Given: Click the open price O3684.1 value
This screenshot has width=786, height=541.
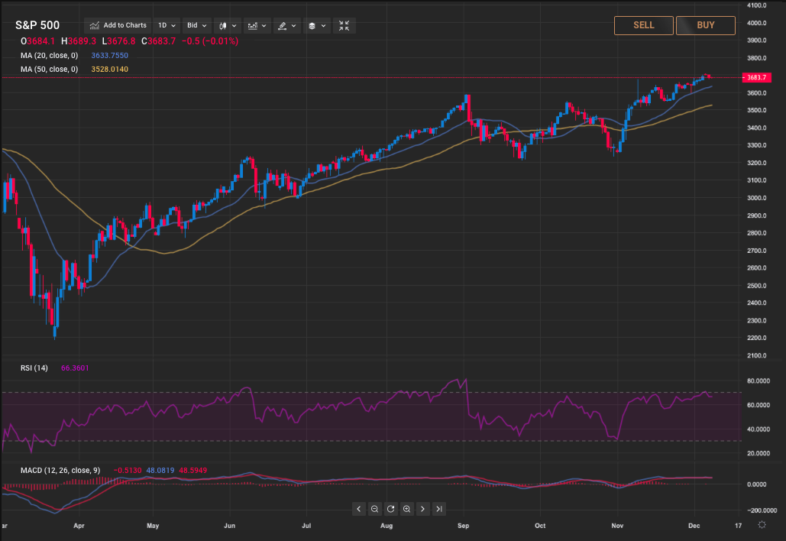Looking at the screenshot, I should tap(37, 41).
